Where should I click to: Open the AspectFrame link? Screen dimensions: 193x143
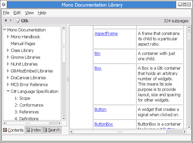click(x=106, y=33)
